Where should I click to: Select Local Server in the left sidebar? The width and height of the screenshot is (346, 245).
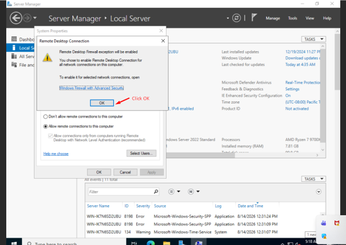[x=20, y=48]
